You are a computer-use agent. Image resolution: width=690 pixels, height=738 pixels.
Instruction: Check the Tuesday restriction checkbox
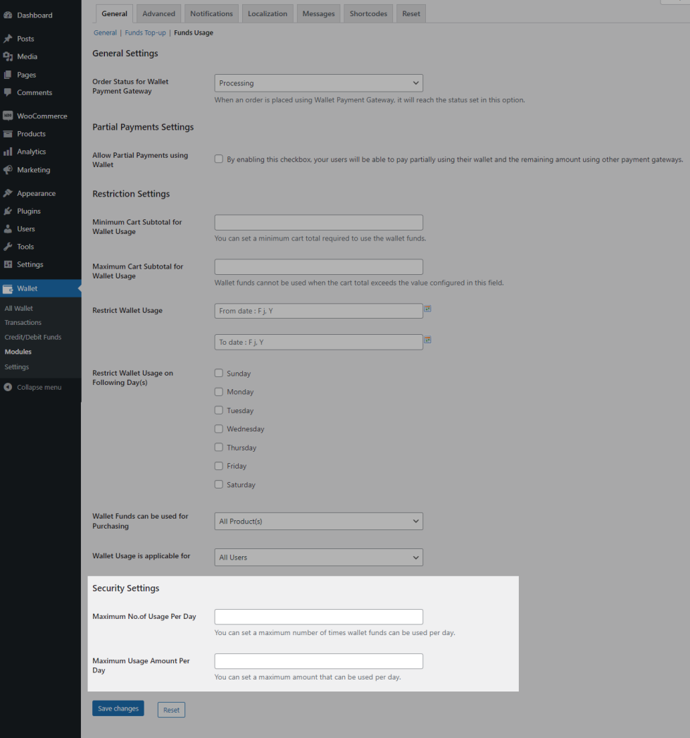[x=218, y=410]
